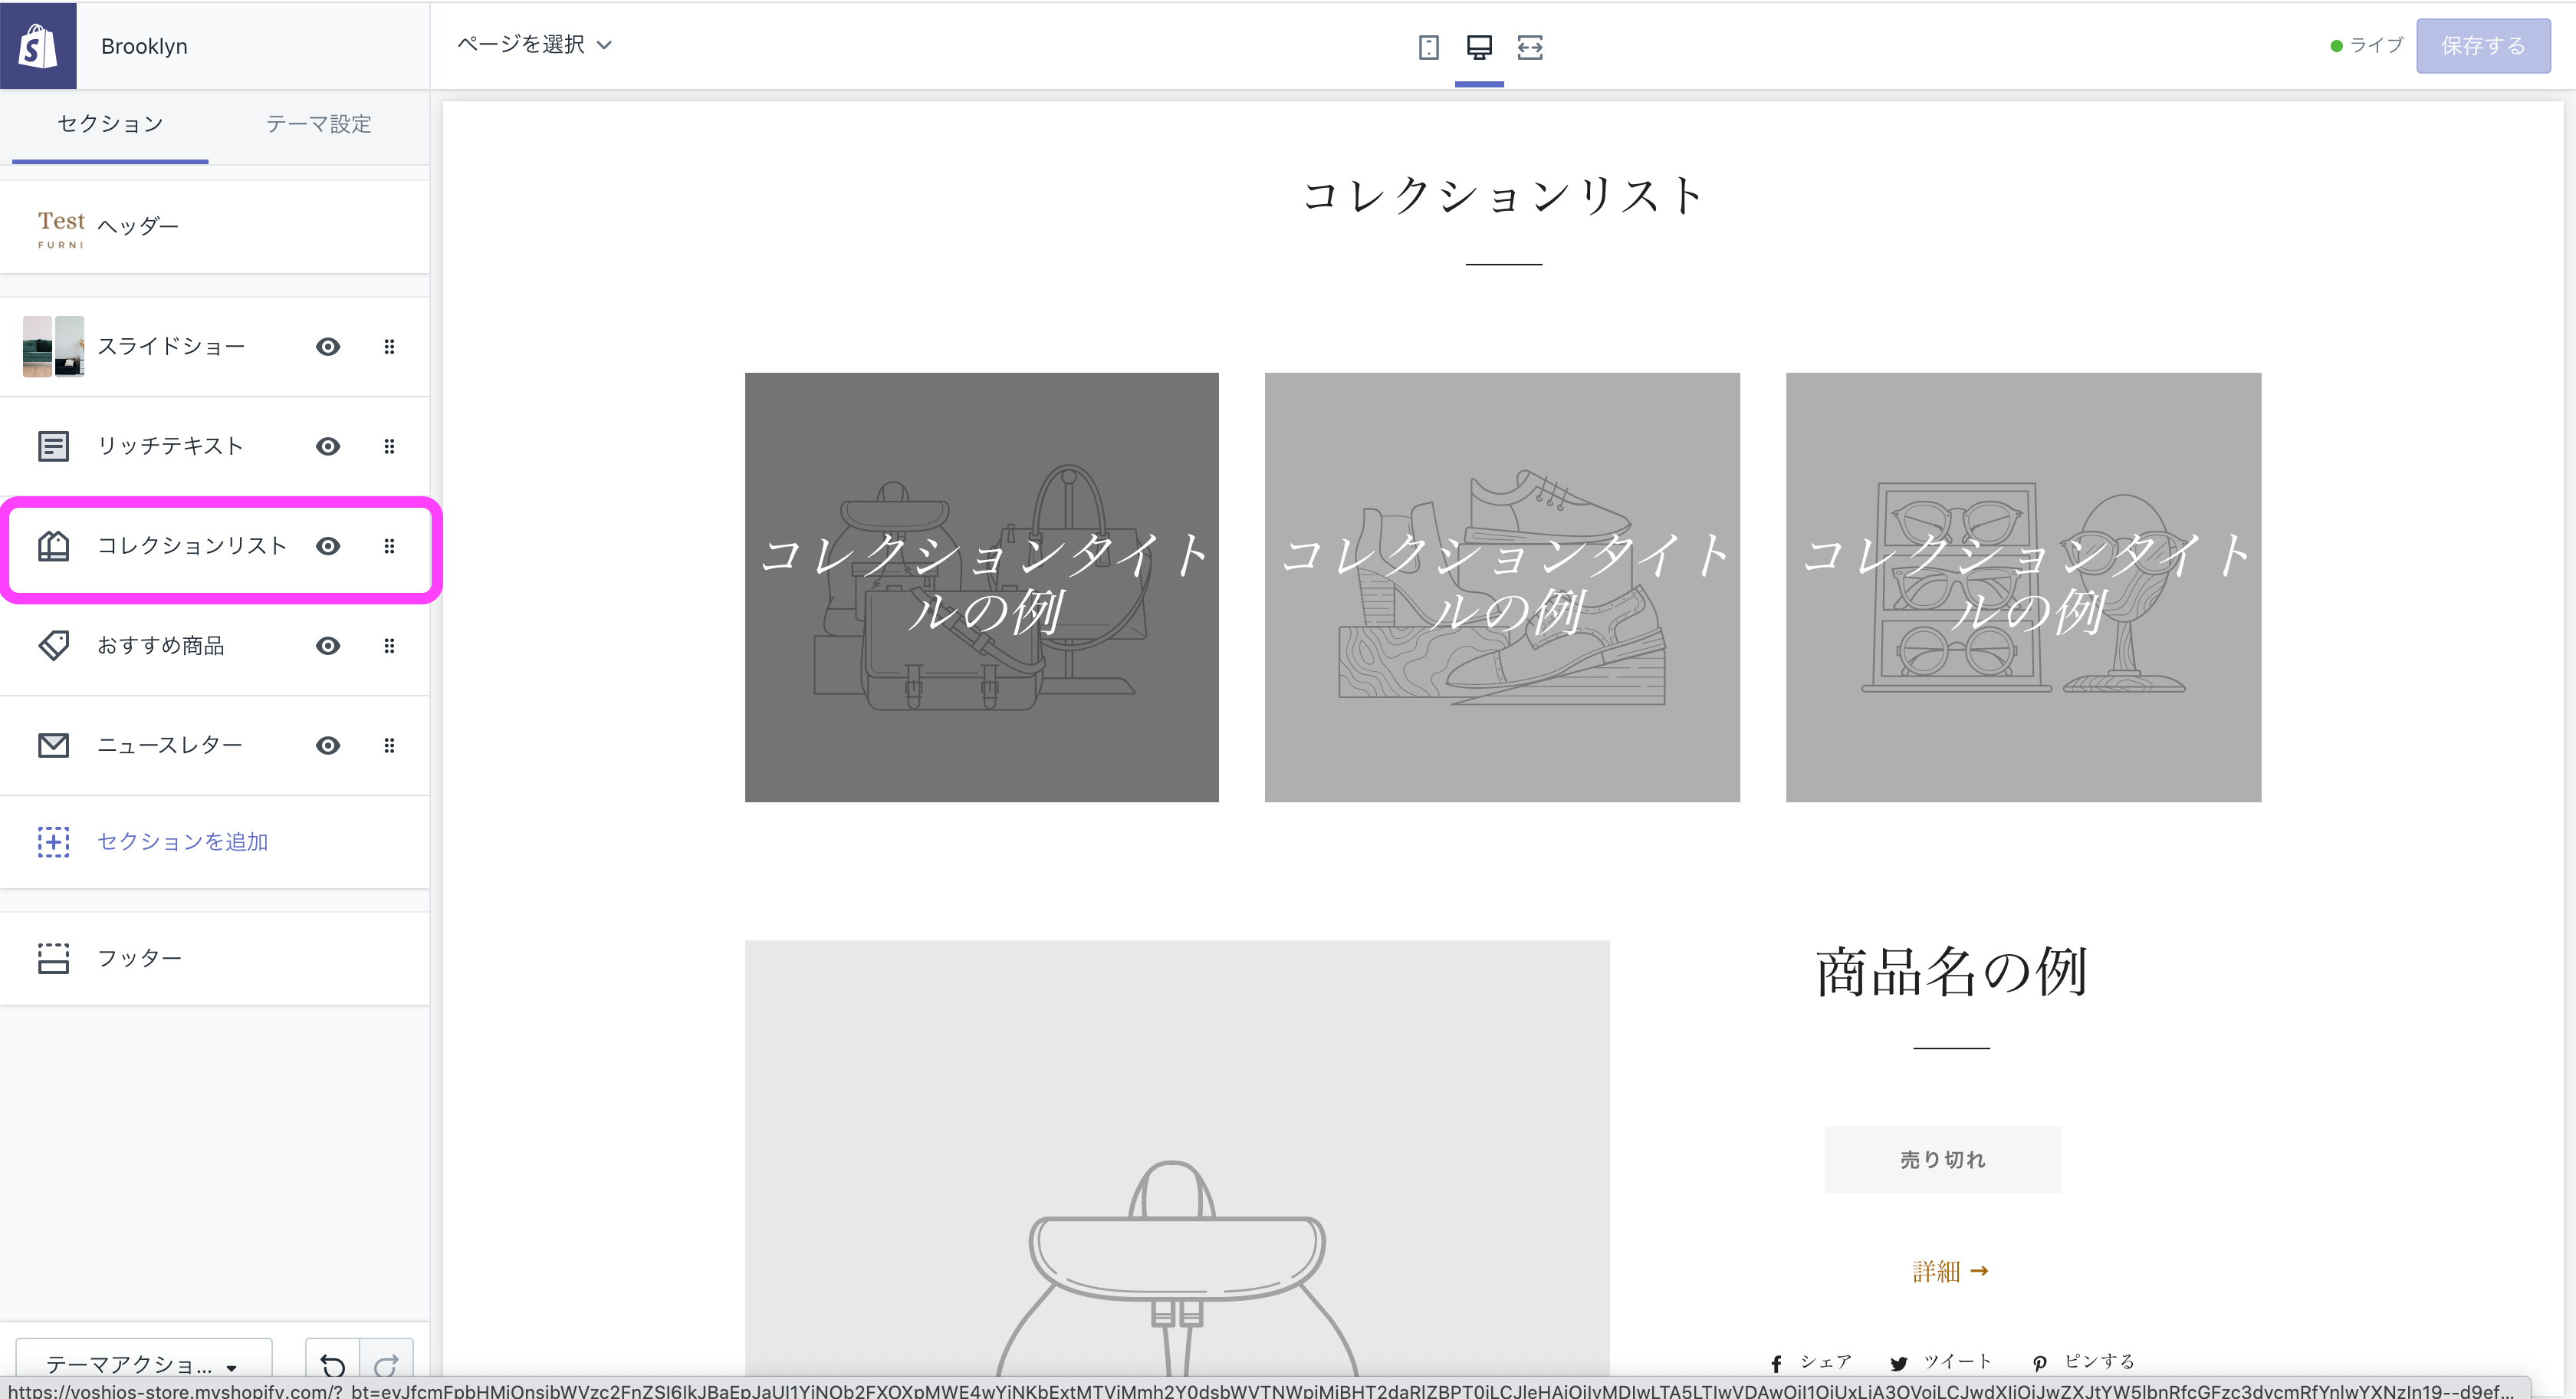The width and height of the screenshot is (2576, 1399).
Task: Click the リッチテキスト section icon
Action: [53, 446]
